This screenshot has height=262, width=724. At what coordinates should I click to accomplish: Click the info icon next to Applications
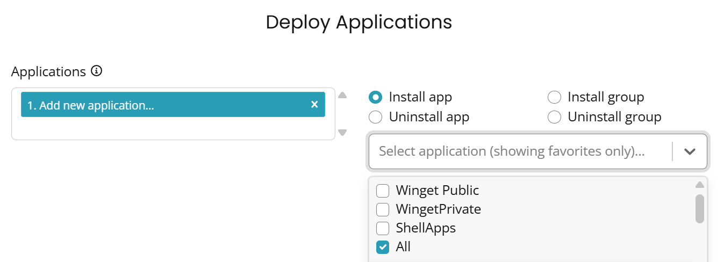coord(97,71)
